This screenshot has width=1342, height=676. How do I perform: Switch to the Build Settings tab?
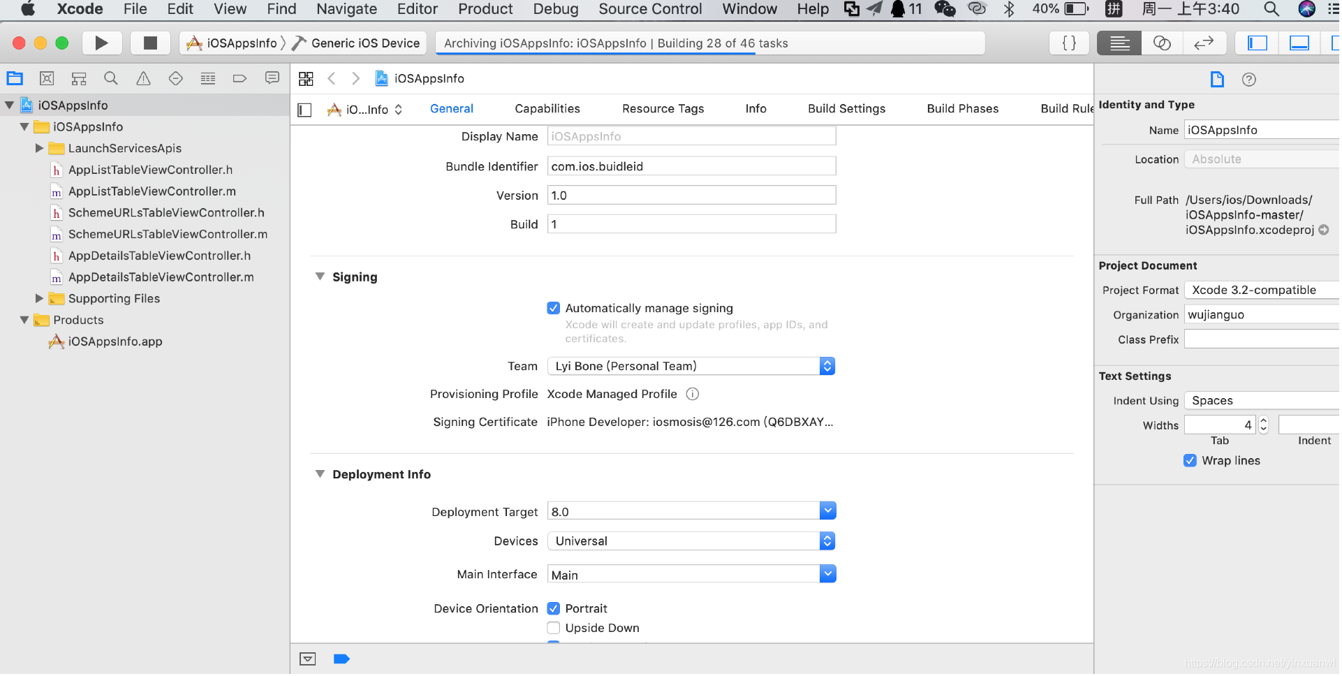pos(846,109)
